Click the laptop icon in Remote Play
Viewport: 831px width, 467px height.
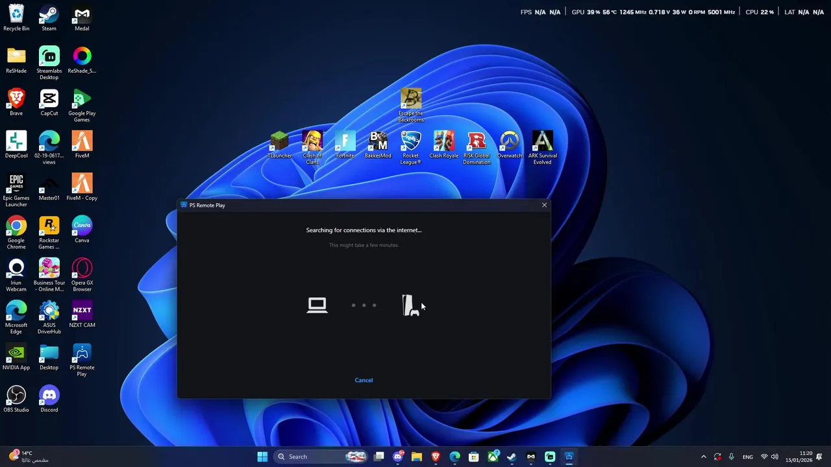pyautogui.click(x=317, y=305)
